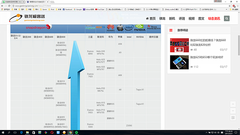Open the Facebook bookmark
240x135 pixels.
[x=67, y=9]
